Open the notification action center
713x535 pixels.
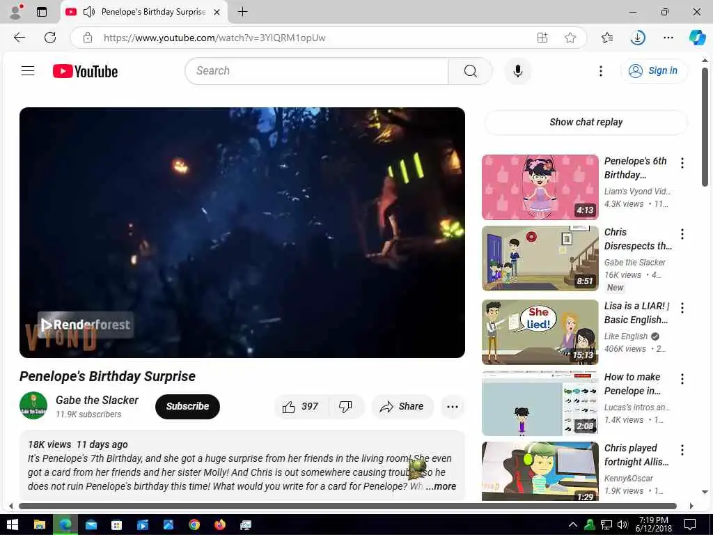(690, 525)
